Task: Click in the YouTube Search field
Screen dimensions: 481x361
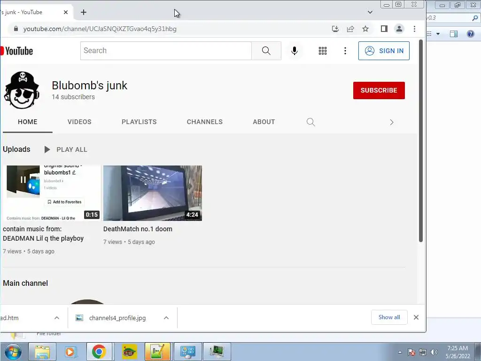Action: (166, 51)
